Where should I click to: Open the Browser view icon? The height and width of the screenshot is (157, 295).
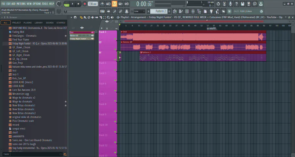[199, 11]
